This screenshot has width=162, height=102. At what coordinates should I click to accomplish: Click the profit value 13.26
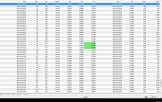pos(158,54)
